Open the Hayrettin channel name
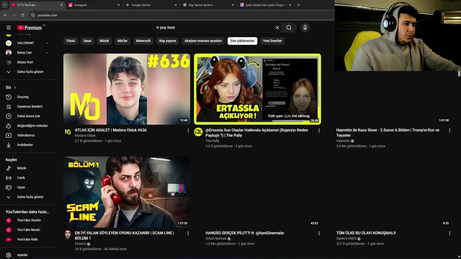The height and width of the screenshot is (259, 461). (x=343, y=141)
